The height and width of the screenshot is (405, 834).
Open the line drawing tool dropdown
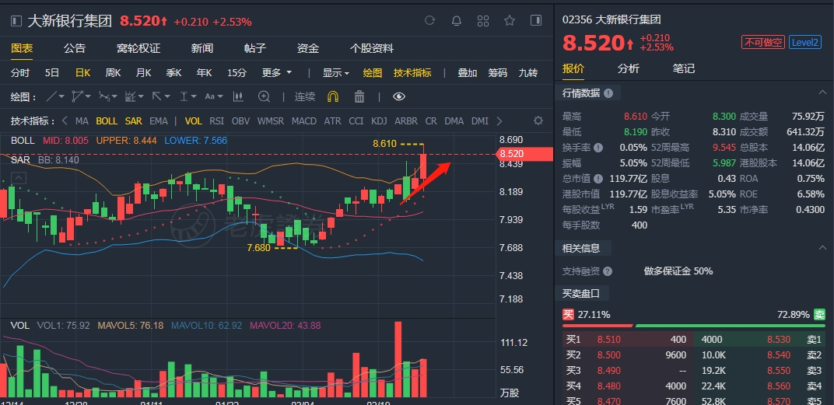(55, 96)
